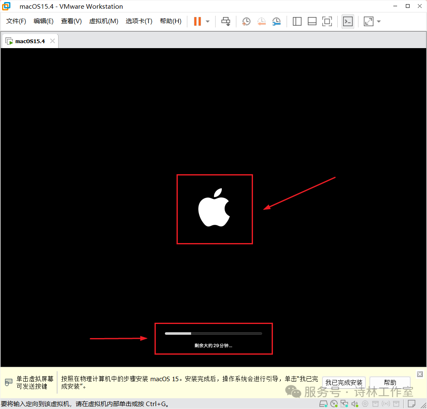Image resolution: width=427 pixels, height=409 pixels.
Task: Click the Apple logo in VM screen
Action: pyautogui.click(x=214, y=207)
